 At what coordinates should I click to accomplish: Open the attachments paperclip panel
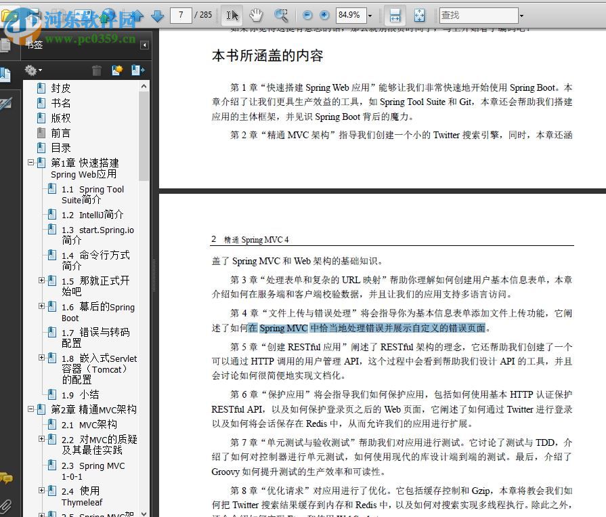5,505
